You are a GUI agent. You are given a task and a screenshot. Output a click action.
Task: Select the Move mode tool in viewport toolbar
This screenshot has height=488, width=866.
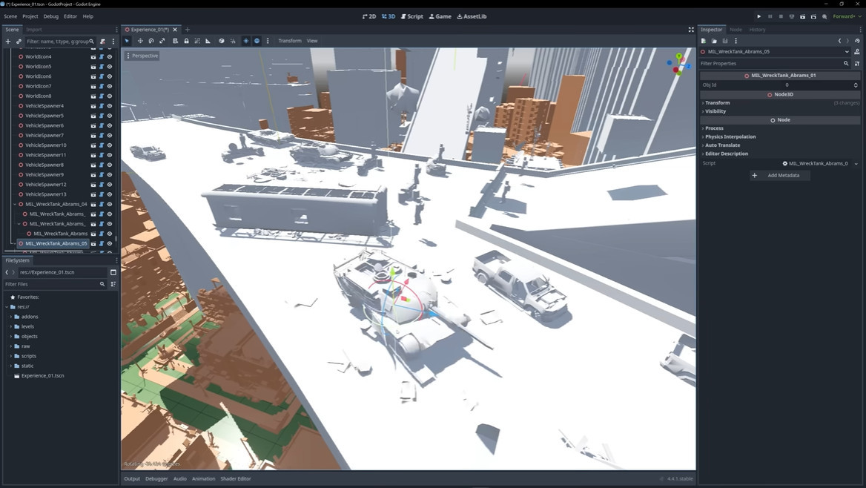pyautogui.click(x=139, y=41)
